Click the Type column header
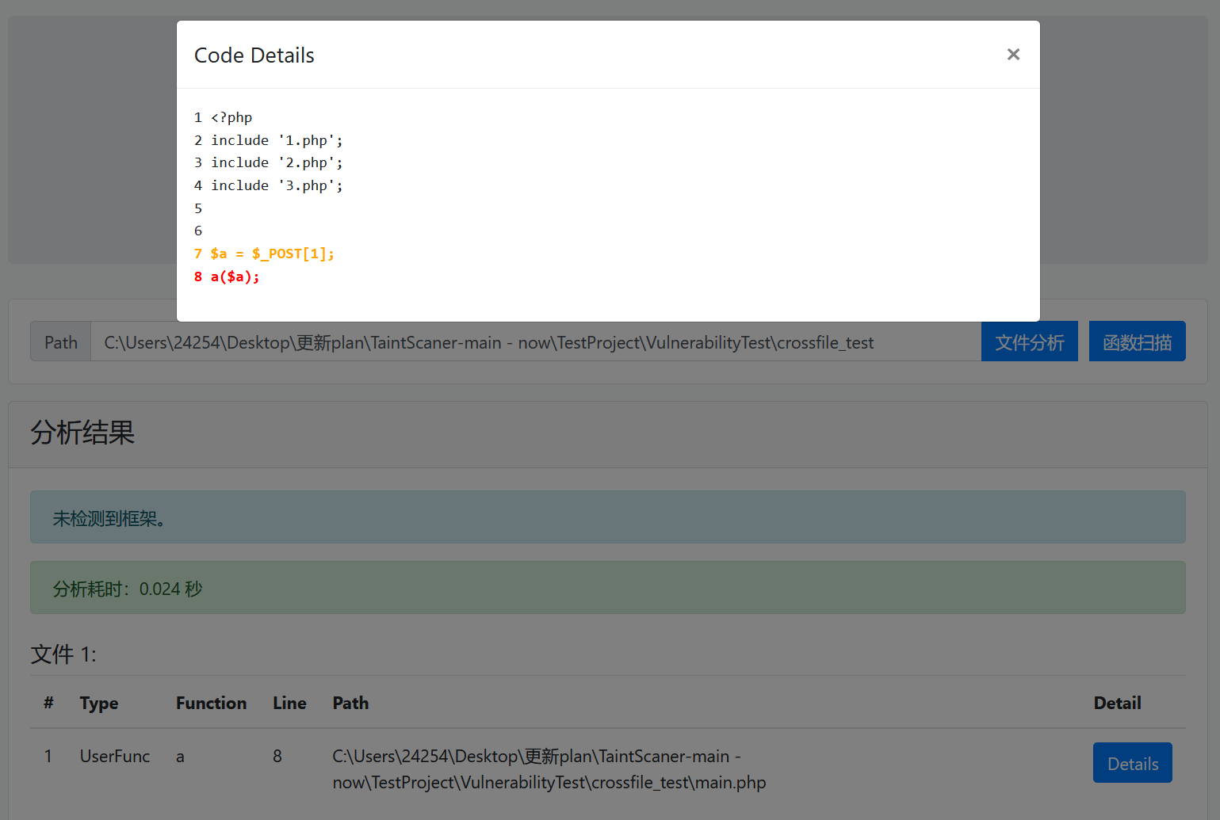 click(x=99, y=703)
